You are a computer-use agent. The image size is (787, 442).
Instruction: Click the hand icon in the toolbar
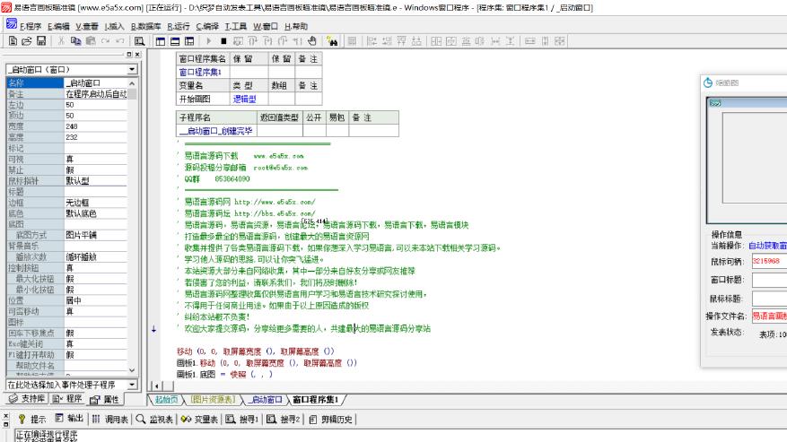pyautogui.click(x=311, y=40)
